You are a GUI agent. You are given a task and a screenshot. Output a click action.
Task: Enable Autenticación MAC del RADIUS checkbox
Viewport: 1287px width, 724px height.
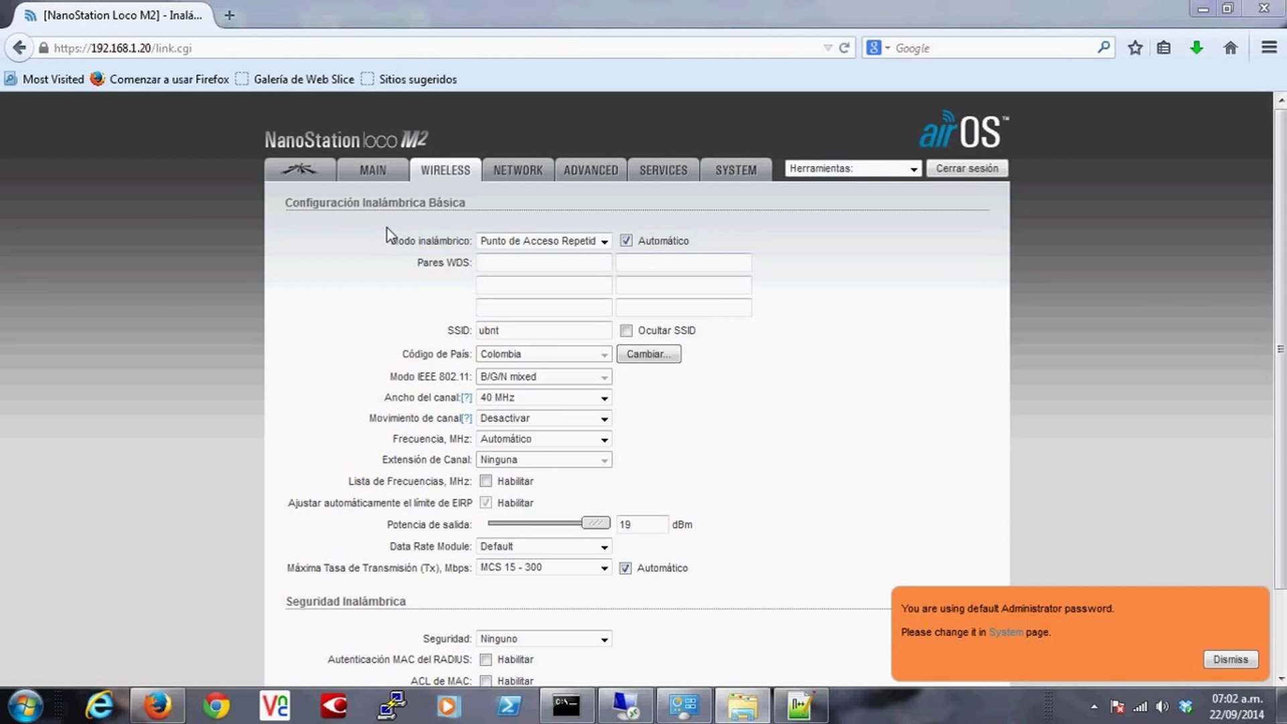pyautogui.click(x=486, y=660)
